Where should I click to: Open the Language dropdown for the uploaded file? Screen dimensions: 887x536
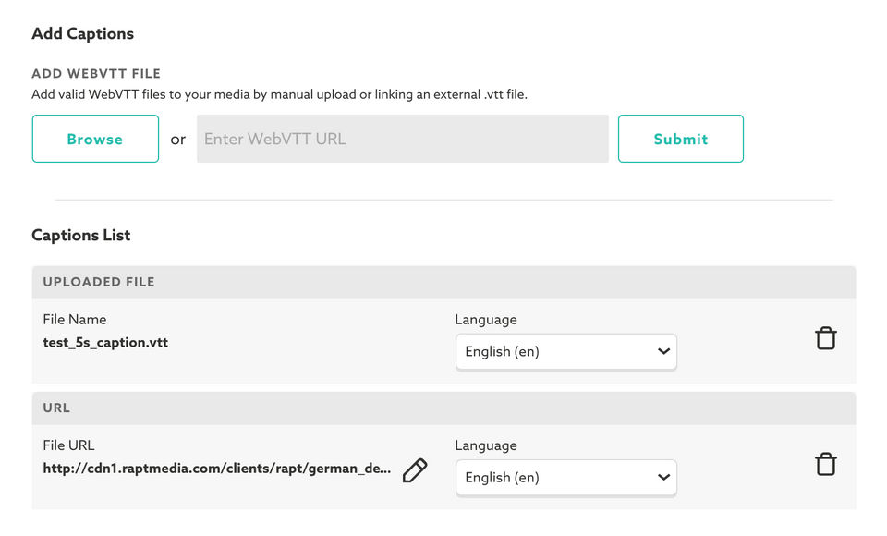click(565, 351)
